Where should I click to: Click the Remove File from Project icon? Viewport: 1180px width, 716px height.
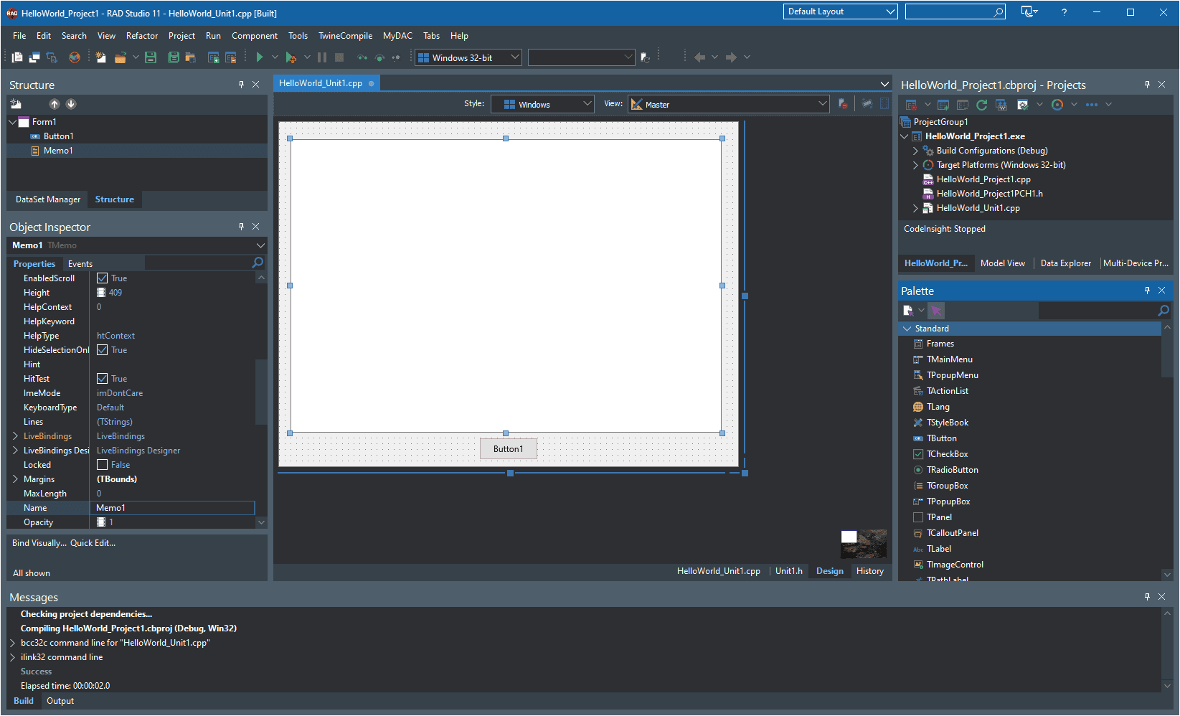coord(231,57)
